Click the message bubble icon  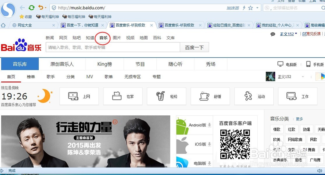pyautogui.click(x=273, y=34)
